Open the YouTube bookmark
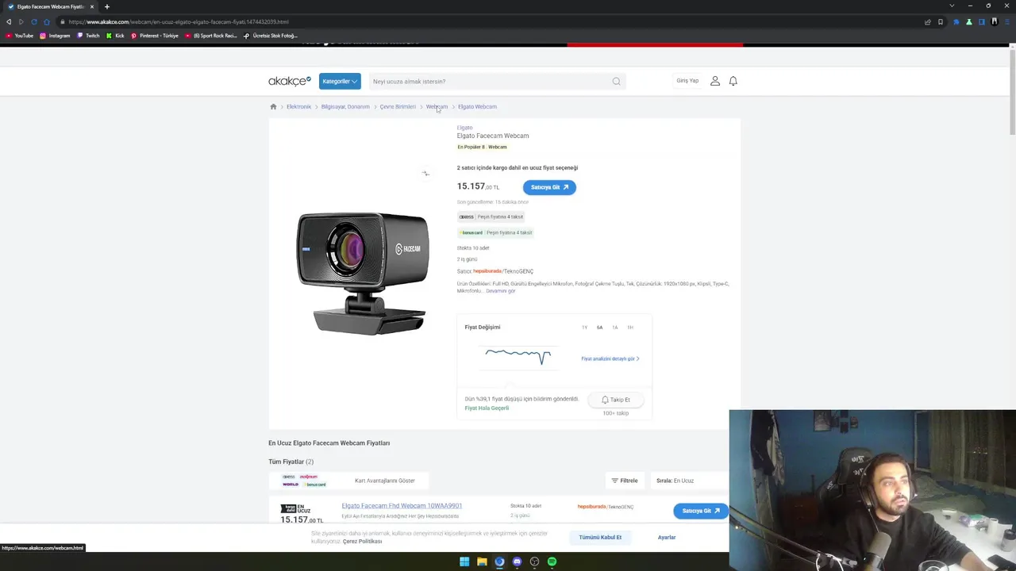 (x=20, y=36)
